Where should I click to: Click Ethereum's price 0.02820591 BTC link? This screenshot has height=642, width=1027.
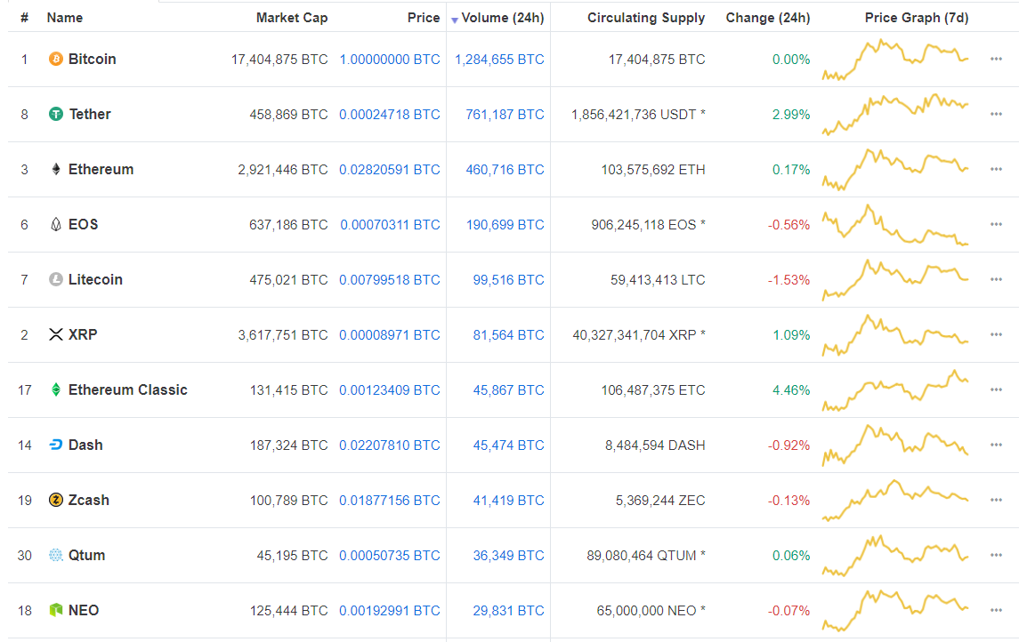[389, 170]
